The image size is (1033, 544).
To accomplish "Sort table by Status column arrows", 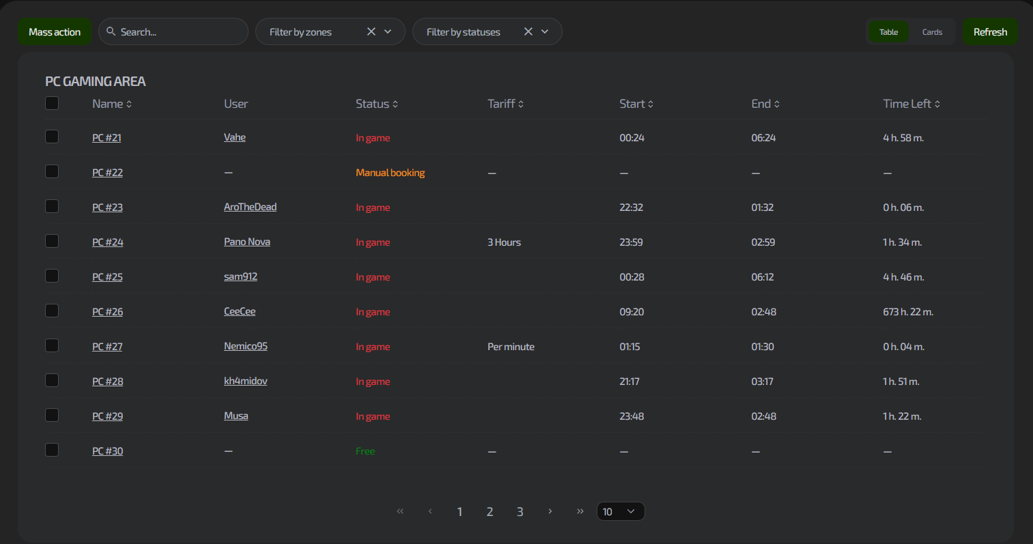I will [x=395, y=104].
